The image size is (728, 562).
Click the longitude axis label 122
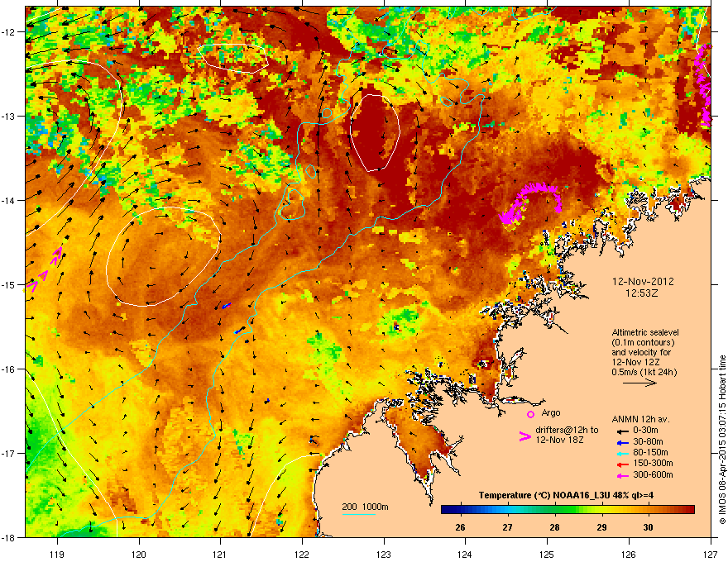coord(302,554)
